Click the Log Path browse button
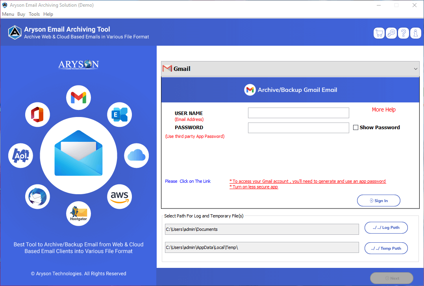 pyautogui.click(x=386, y=228)
